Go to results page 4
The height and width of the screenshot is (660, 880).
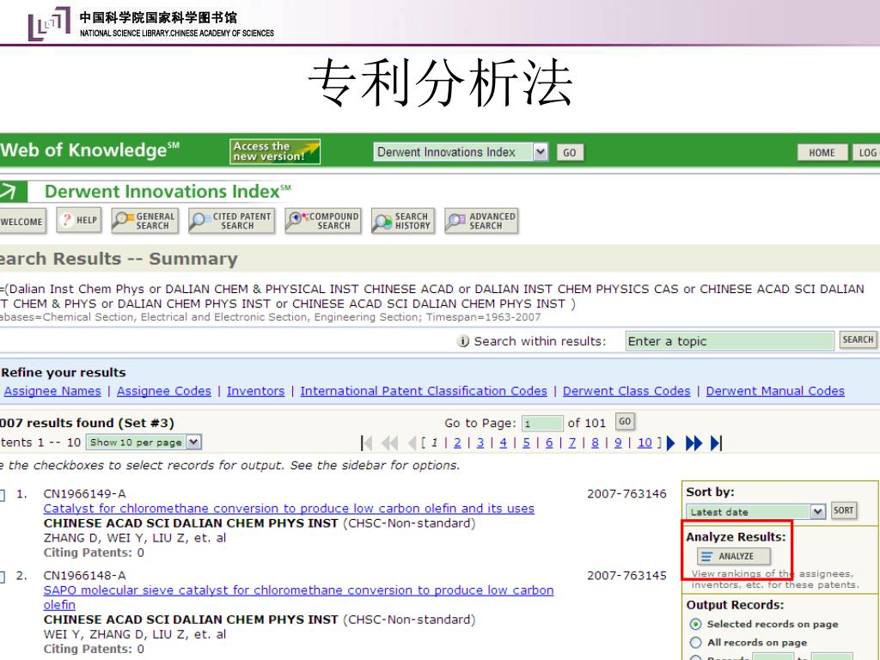(x=504, y=443)
